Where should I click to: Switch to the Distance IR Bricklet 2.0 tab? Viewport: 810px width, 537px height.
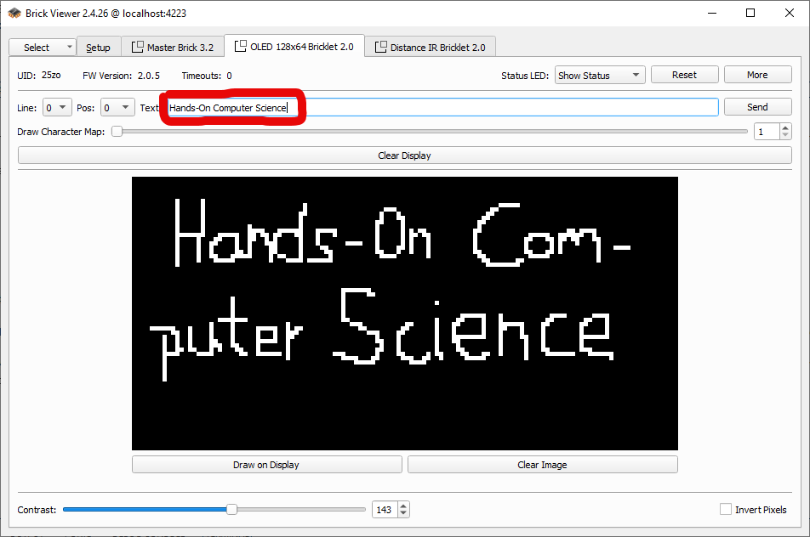point(436,48)
